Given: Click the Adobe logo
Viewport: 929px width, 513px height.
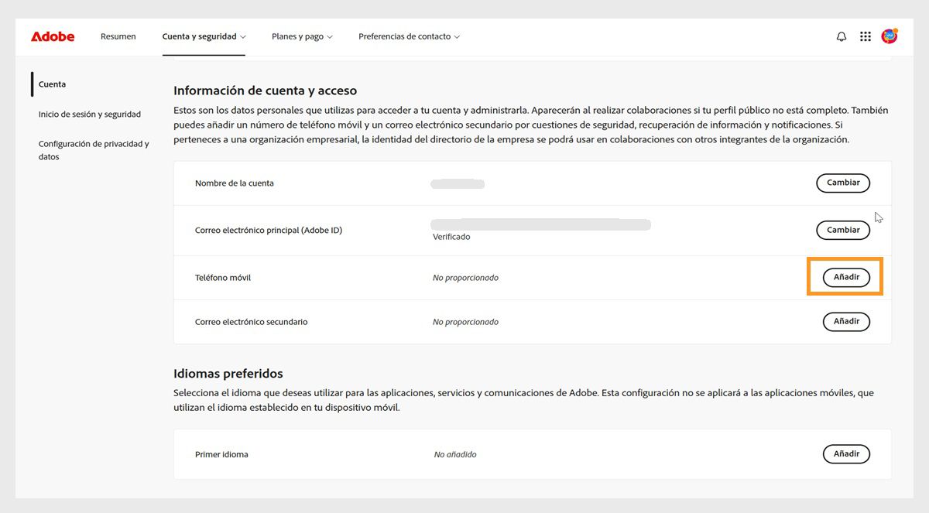Looking at the screenshot, I should click(52, 36).
